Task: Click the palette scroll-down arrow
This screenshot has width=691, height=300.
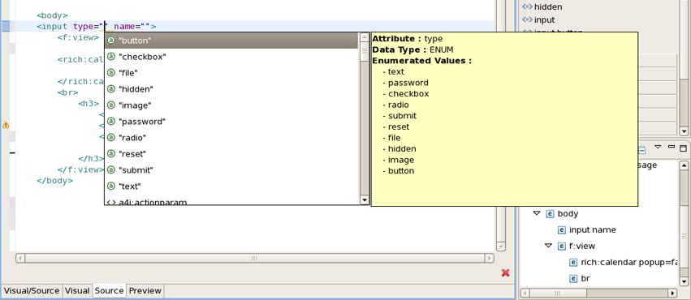Action: coord(684,131)
